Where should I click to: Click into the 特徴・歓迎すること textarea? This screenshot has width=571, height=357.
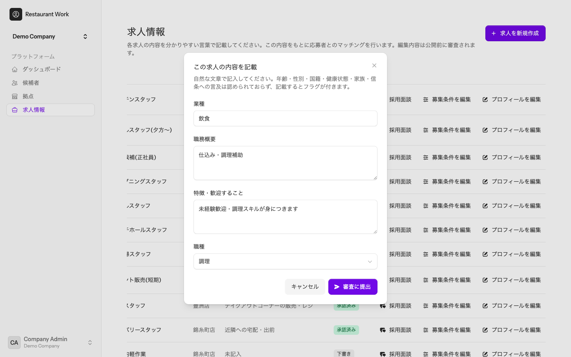285,217
